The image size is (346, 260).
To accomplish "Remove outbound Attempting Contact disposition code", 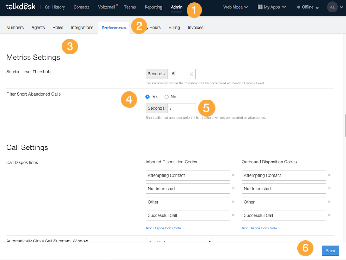I will point(329,175).
